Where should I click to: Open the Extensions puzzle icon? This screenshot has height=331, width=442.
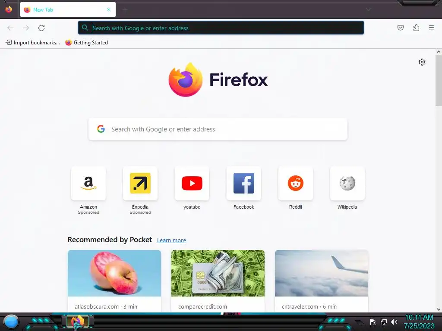click(416, 28)
